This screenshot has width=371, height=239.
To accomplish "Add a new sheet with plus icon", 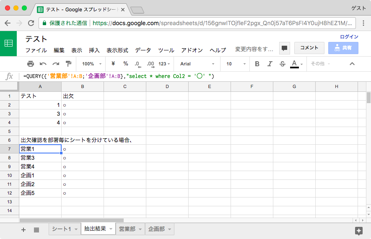I will pyautogui.click(x=23, y=229).
